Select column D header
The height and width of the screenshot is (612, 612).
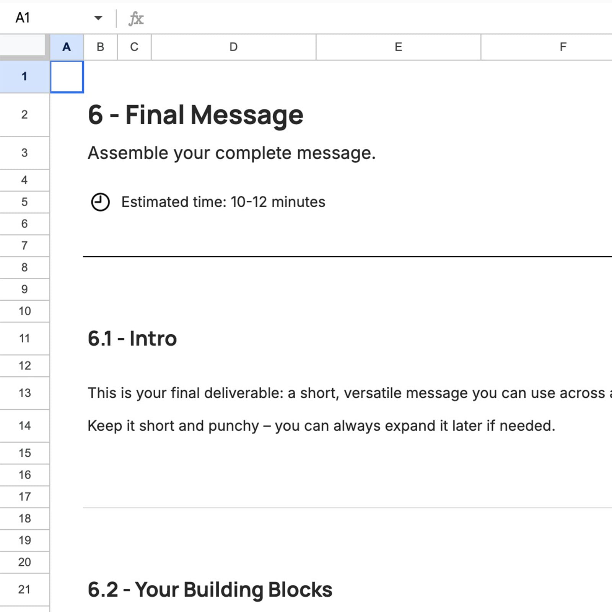click(x=233, y=47)
